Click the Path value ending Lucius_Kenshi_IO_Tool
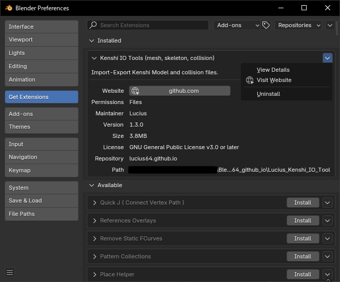Viewport: 340px width, 282px height. (x=229, y=170)
